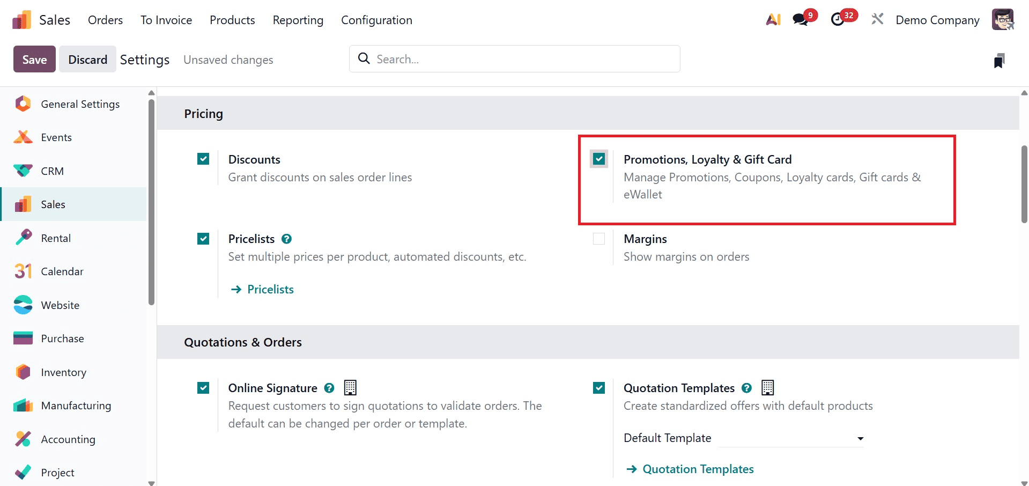This screenshot has width=1029, height=486.
Task: Follow the Quotation Templates link
Action: (x=698, y=468)
